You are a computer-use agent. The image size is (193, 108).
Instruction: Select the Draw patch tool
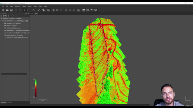[43, 10]
